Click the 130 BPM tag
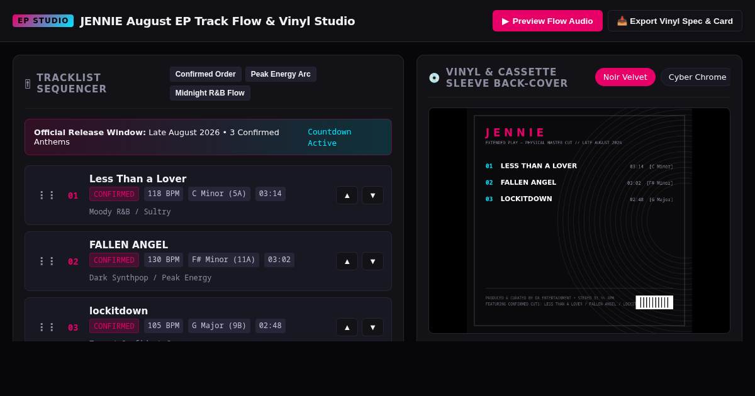 [x=164, y=260]
